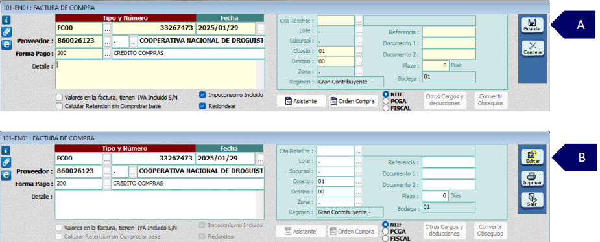The height and width of the screenshot is (242, 600).
Task: Open the Forma Pago lookup ellipsis in the upper window
Action: pyautogui.click(x=107, y=54)
